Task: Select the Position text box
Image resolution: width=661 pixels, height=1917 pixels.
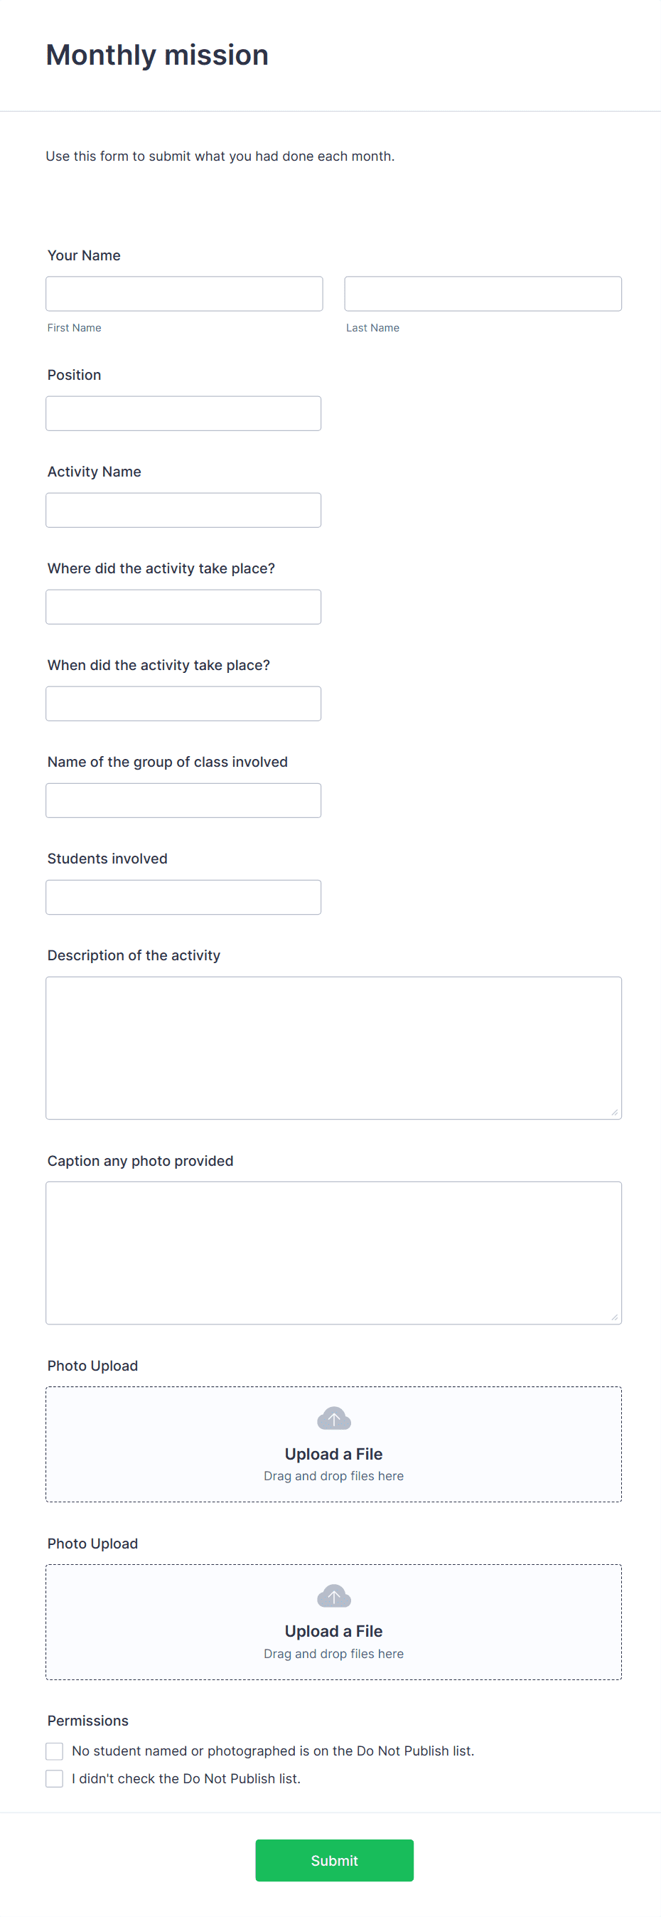Action: 183,413
